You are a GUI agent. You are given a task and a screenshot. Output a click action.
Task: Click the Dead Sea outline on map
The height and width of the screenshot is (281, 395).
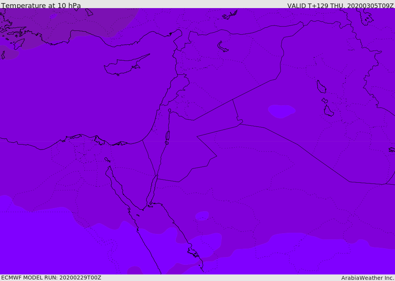pyautogui.click(x=167, y=138)
